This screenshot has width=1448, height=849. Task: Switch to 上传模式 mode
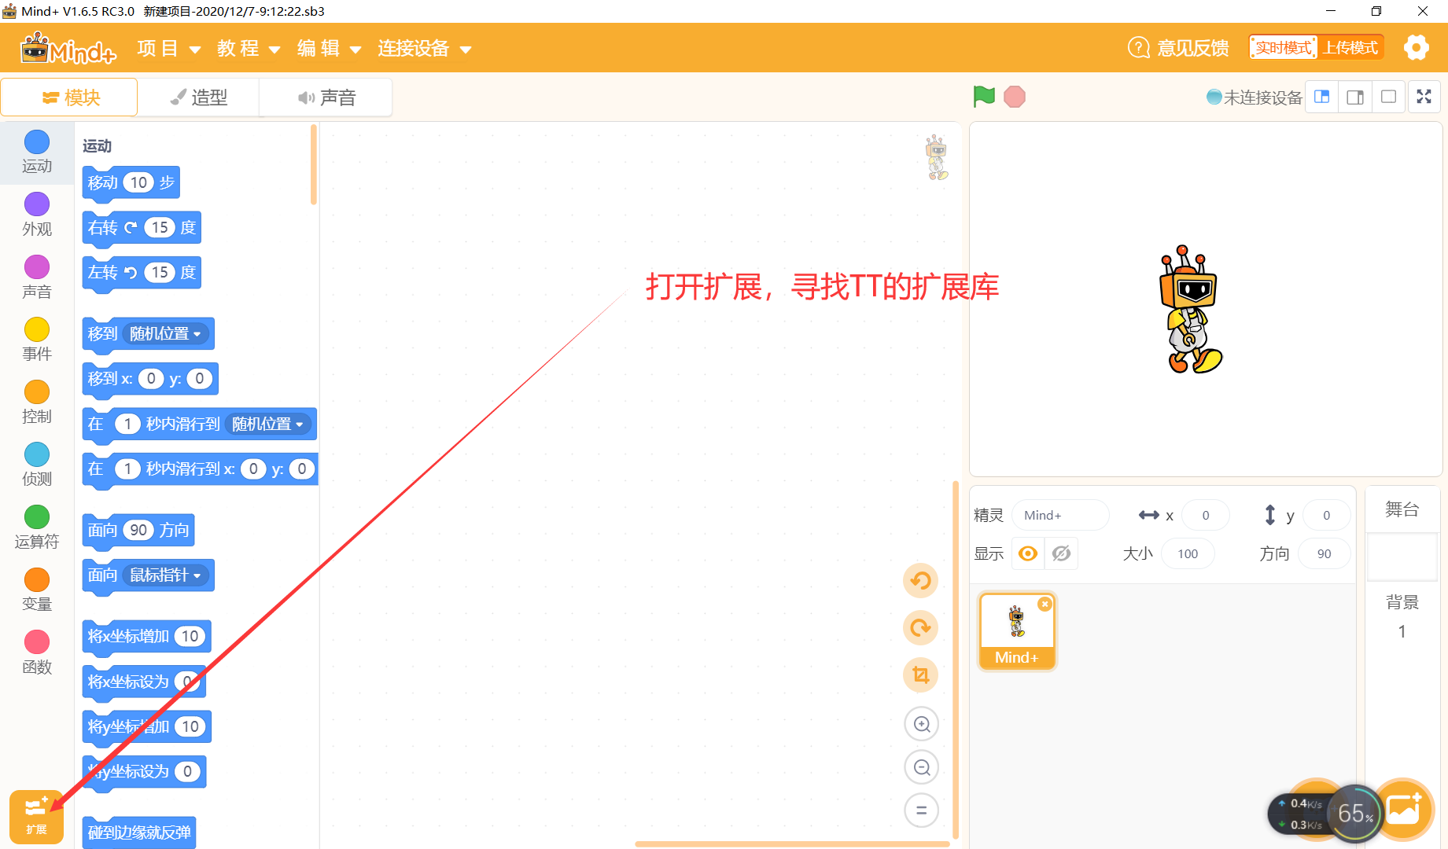click(1350, 48)
